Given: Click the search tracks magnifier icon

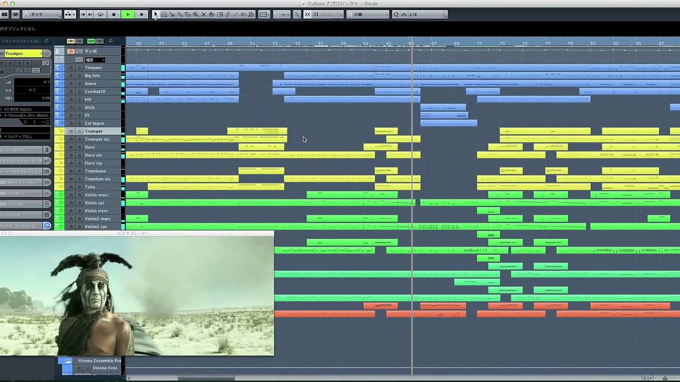Looking at the screenshot, I should 110,41.
